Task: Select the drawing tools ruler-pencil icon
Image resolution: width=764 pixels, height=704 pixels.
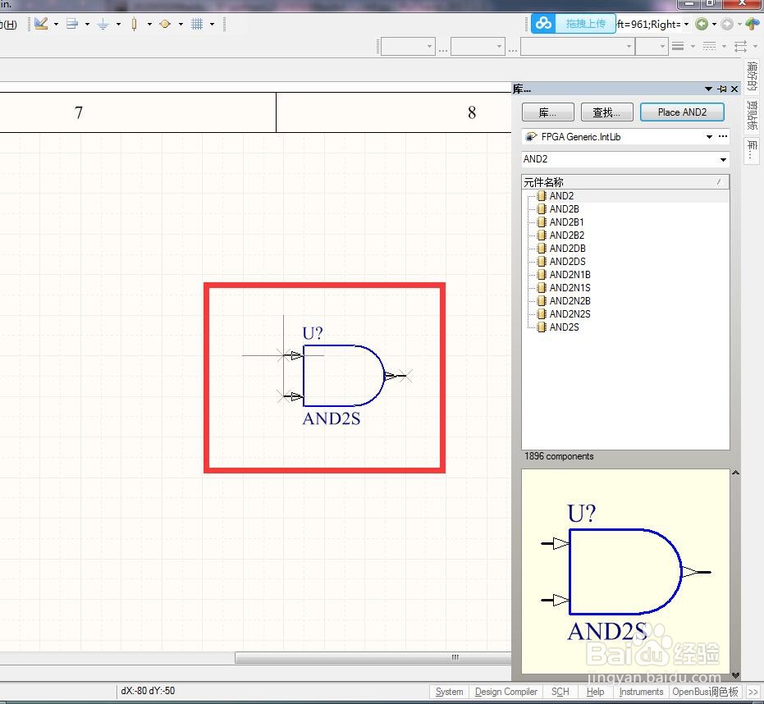Action: [41, 24]
